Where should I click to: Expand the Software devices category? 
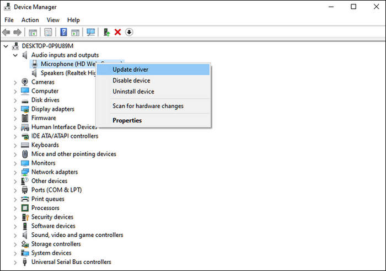point(15,226)
